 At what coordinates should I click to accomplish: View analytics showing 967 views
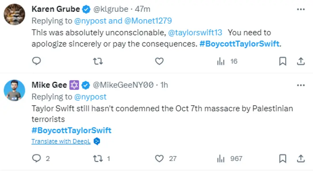point(229,158)
